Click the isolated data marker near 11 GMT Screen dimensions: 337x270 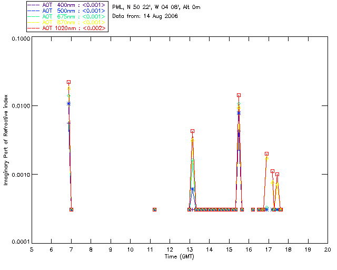click(x=154, y=209)
